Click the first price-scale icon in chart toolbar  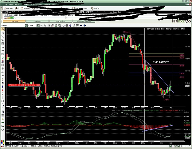click(41, 25)
